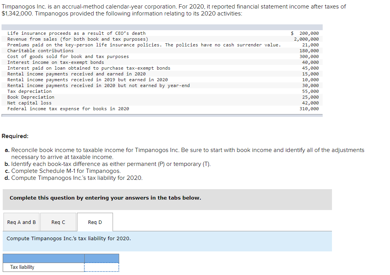Click the Tax liability row label
390x275 pixels.
22,267
